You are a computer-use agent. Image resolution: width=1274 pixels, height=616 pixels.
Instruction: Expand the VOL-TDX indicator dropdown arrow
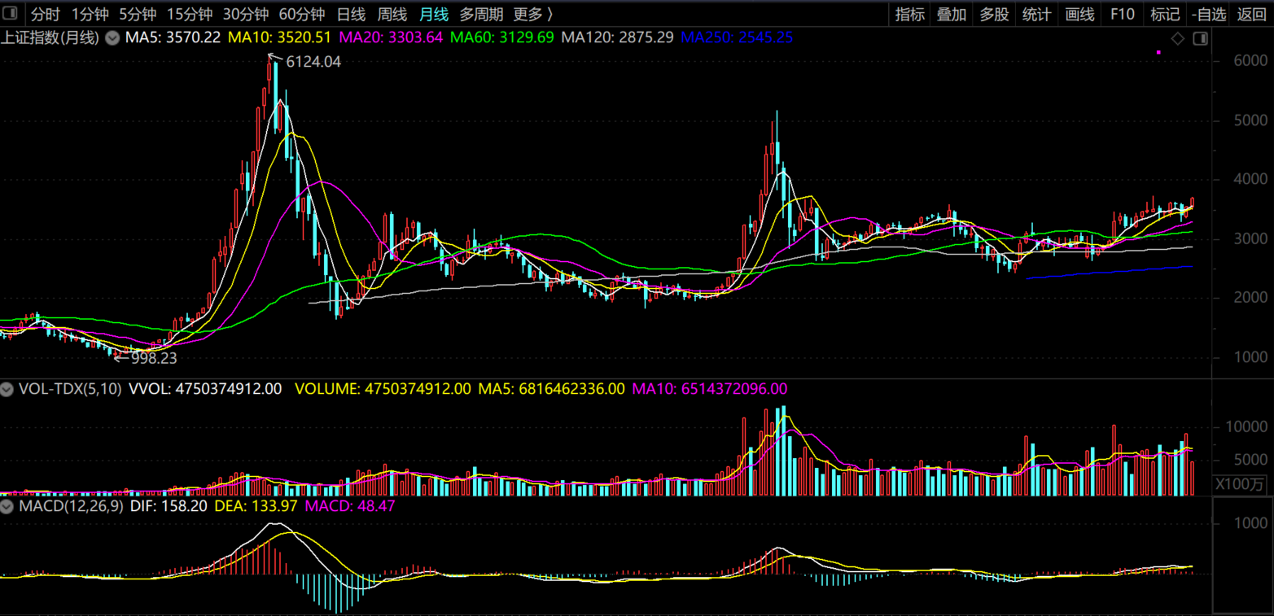coord(7,389)
